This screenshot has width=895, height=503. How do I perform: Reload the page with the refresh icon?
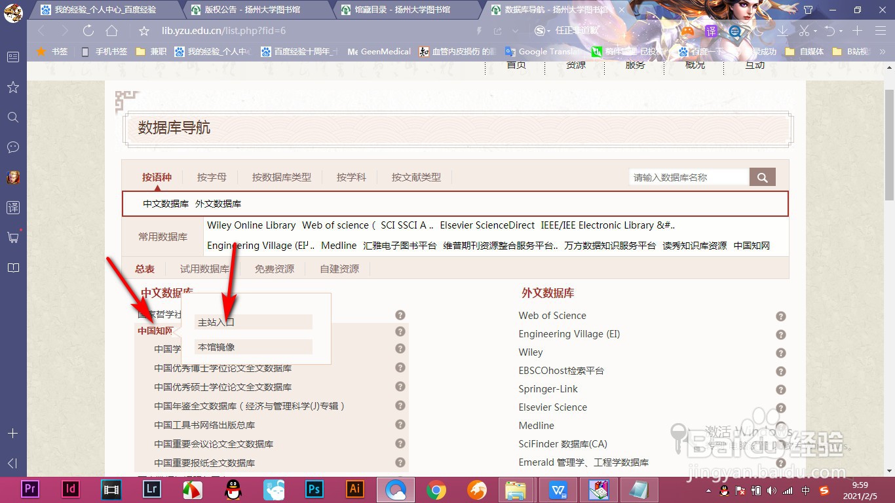(88, 31)
